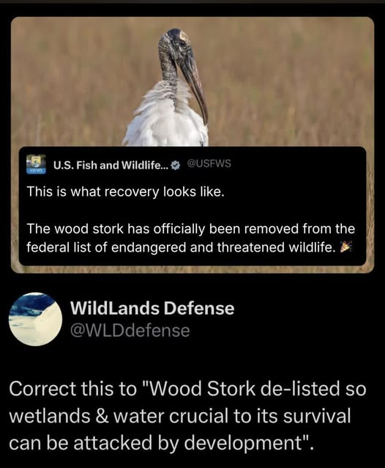Click the quoted USFWS tweet card
The height and width of the screenshot is (468, 385).
click(192, 206)
